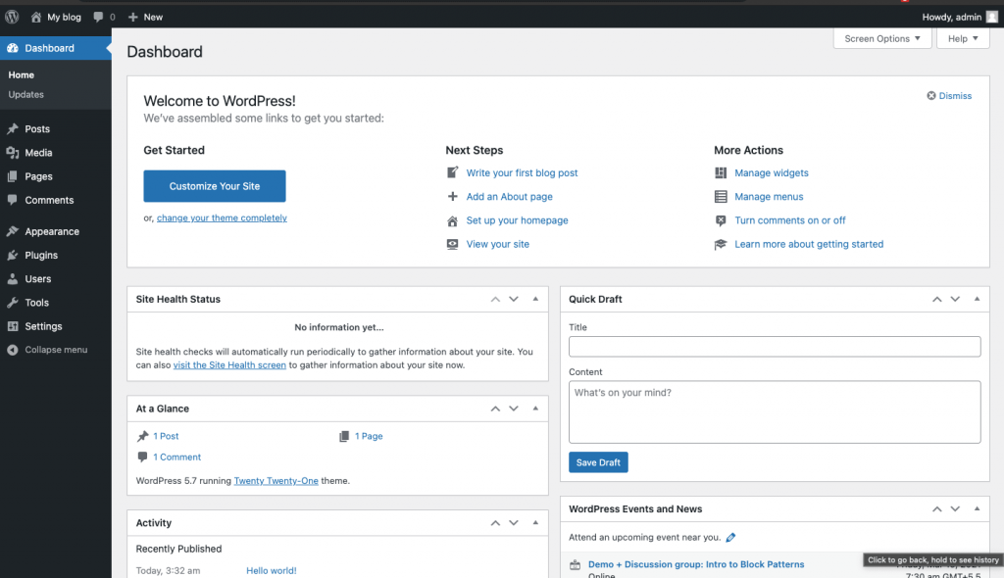Screen dimensions: 1004x578
Task: Click the Dismiss X circle icon
Action: point(931,95)
